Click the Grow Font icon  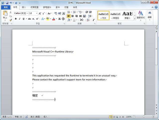(40, 13)
